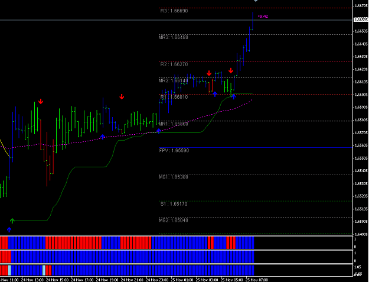Select the 'R1 : 1.66010' pivot label
The height and width of the screenshot is (282, 369).
click(x=174, y=97)
